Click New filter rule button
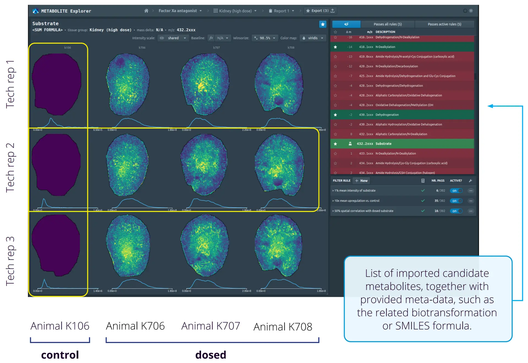The width and height of the screenshot is (528, 363). tap(361, 181)
